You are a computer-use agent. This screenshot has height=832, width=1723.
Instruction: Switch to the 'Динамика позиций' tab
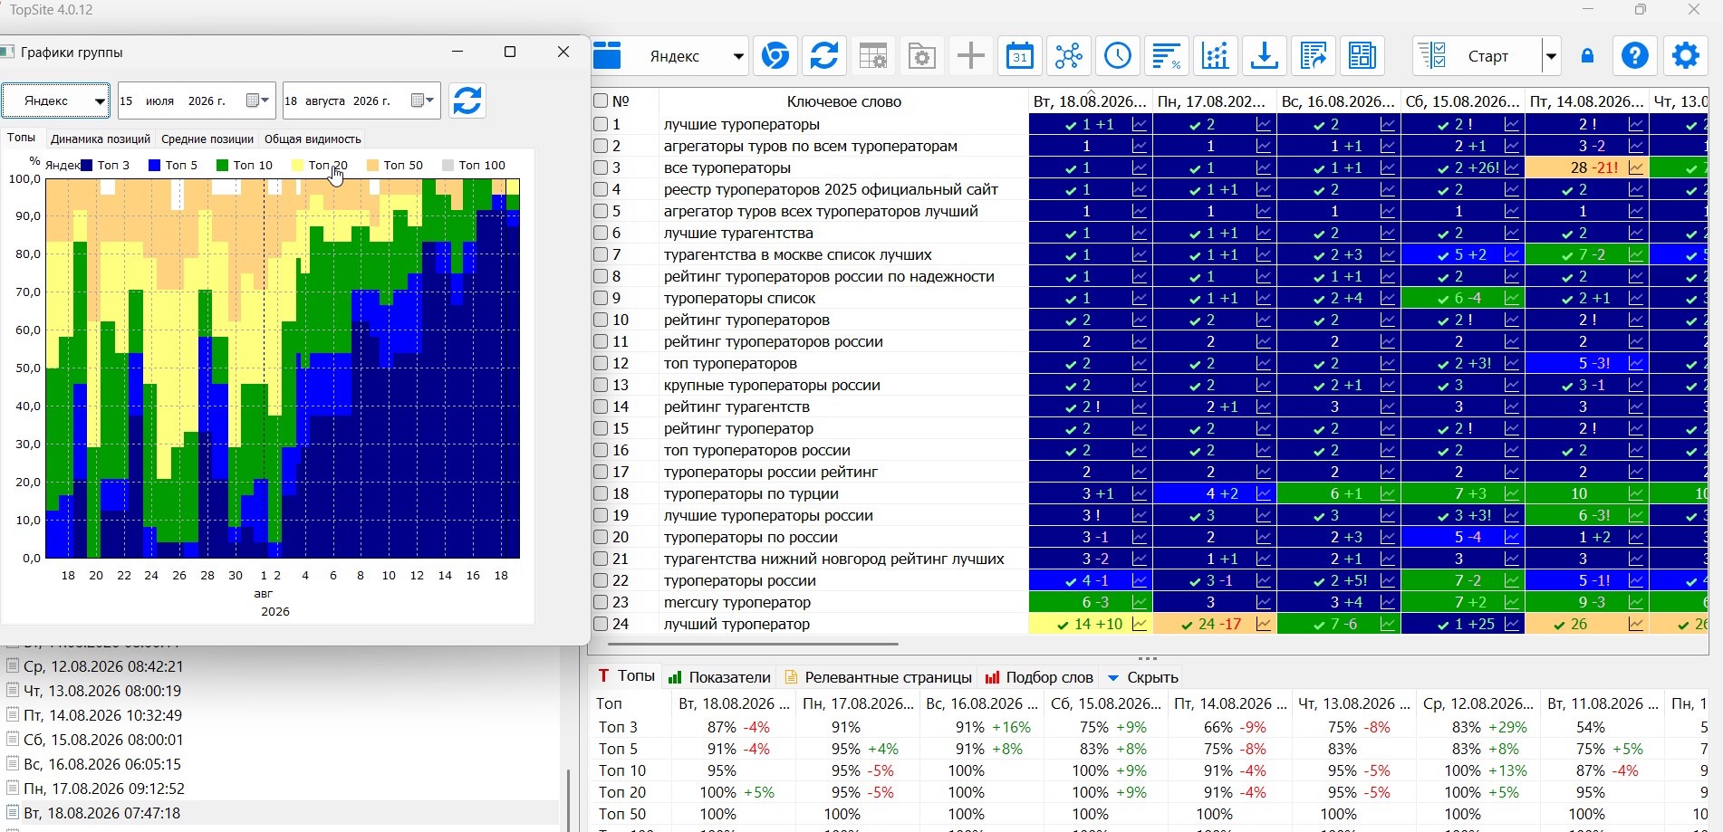[101, 139]
